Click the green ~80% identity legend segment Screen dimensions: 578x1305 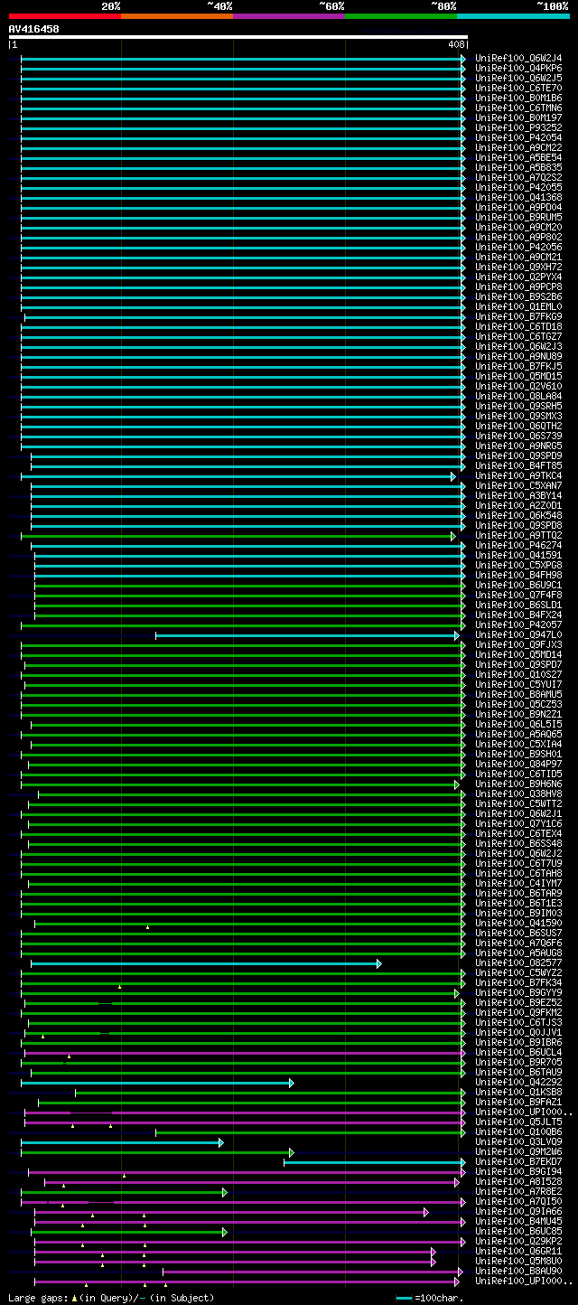click(401, 16)
